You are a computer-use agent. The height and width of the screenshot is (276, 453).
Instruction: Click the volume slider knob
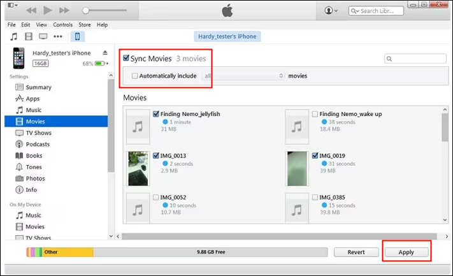85,10
